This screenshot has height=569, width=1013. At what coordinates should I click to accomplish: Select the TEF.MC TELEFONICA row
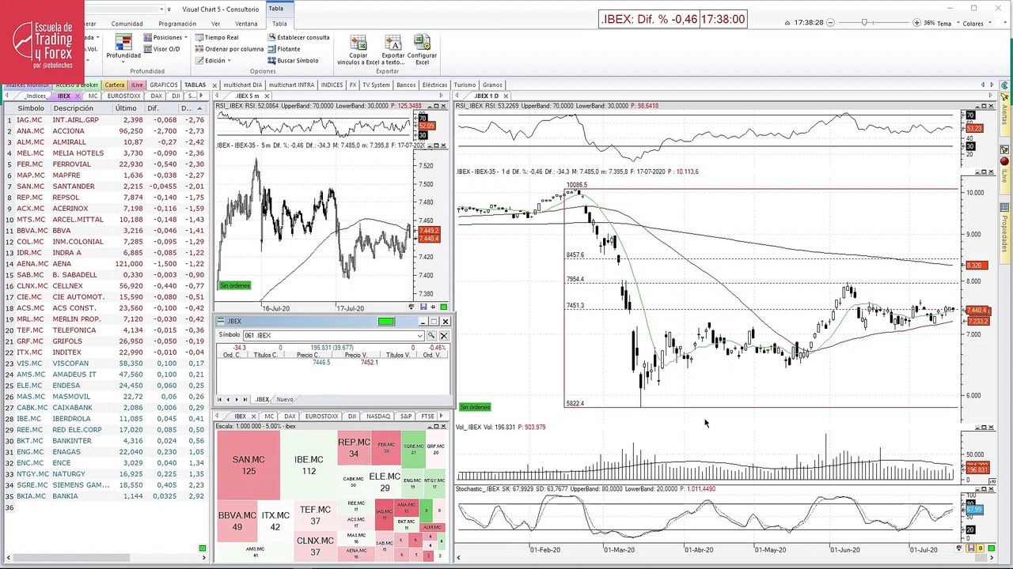tap(104, 330)
